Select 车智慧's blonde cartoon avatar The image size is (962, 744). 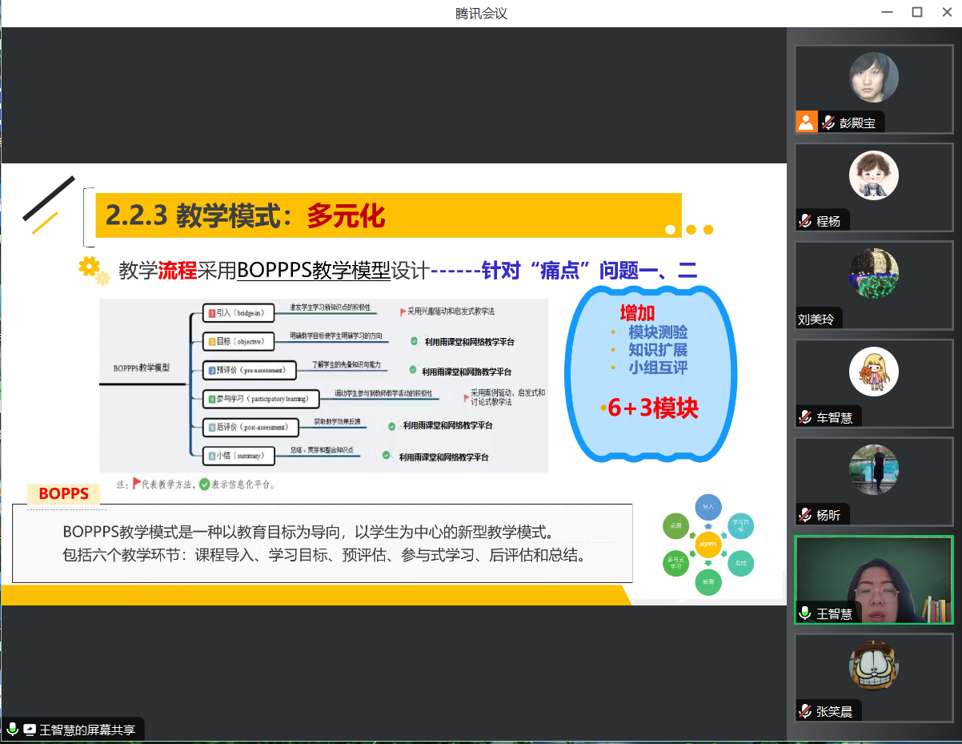coord(873,372)
